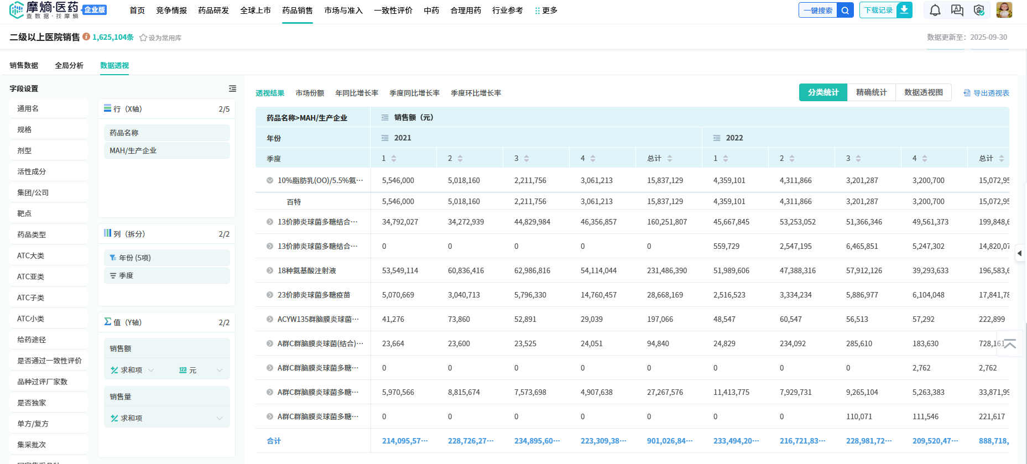The height and width of the screenshot is (464, 1027).
Task: Open the notification bell
Action: [935, 11]
